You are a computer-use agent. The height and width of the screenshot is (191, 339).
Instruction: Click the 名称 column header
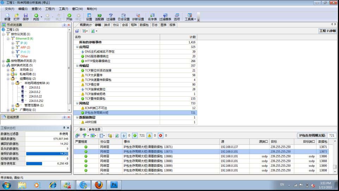tap(117, 37)
